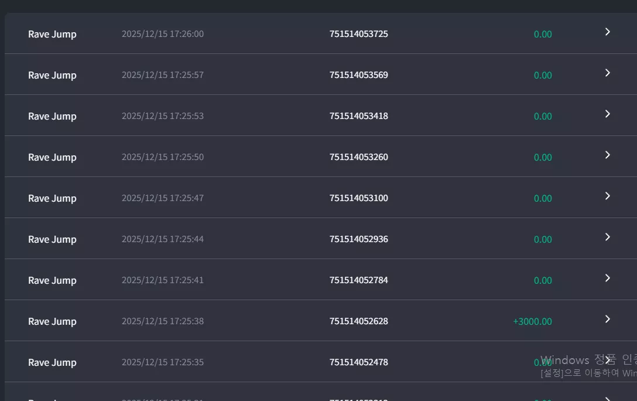Screen dimensions: 637x401
Task: Open arrow icon for bet 751514053100
Action: coord(607,196)
